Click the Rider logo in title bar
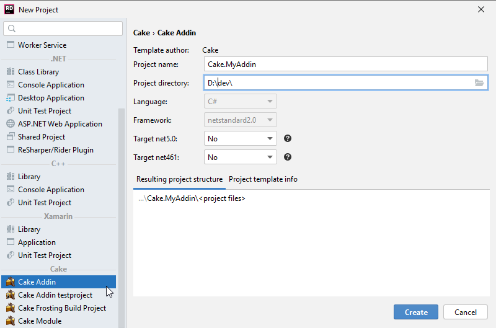 9,9
